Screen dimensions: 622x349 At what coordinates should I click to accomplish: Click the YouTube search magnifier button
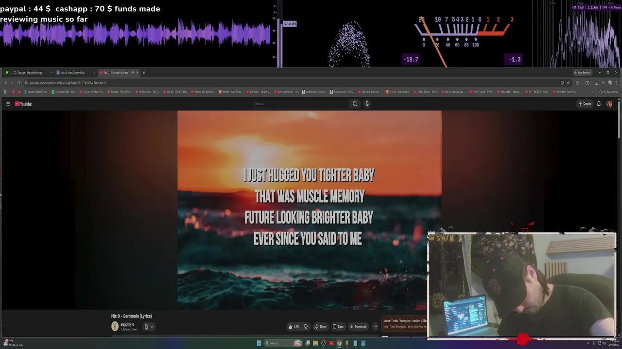(355, 104)
